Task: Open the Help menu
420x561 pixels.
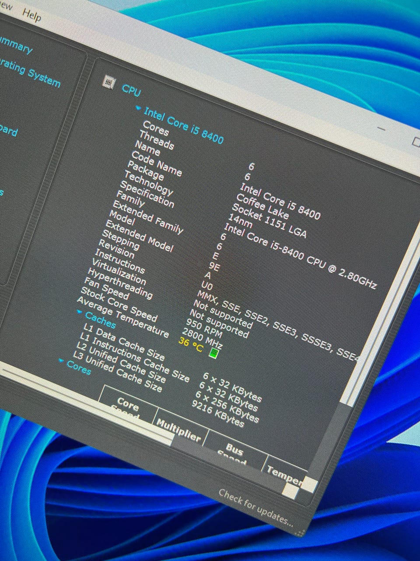Action: [x=31, y=15]
